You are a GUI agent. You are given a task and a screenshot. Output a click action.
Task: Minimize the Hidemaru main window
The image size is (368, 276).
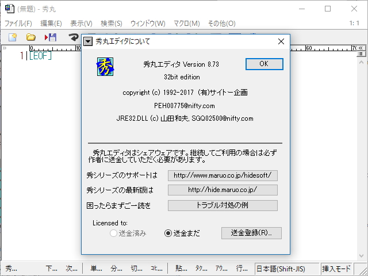[302, 9]
